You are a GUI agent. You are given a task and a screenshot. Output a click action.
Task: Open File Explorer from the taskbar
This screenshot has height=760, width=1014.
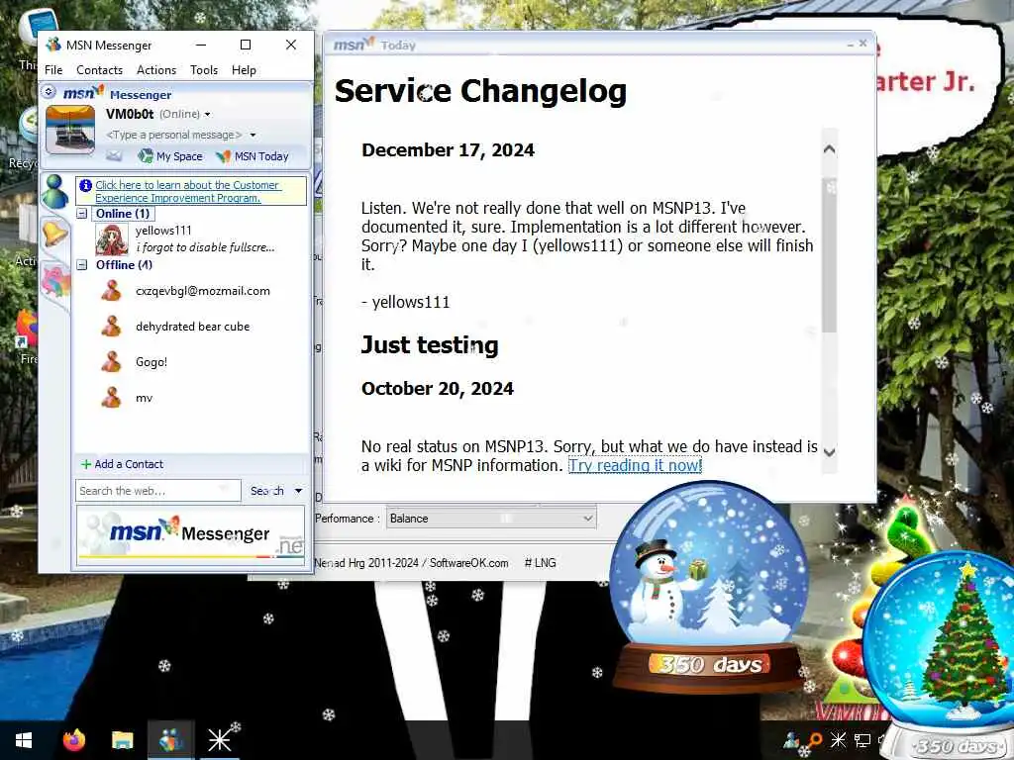tap(122, 740)
